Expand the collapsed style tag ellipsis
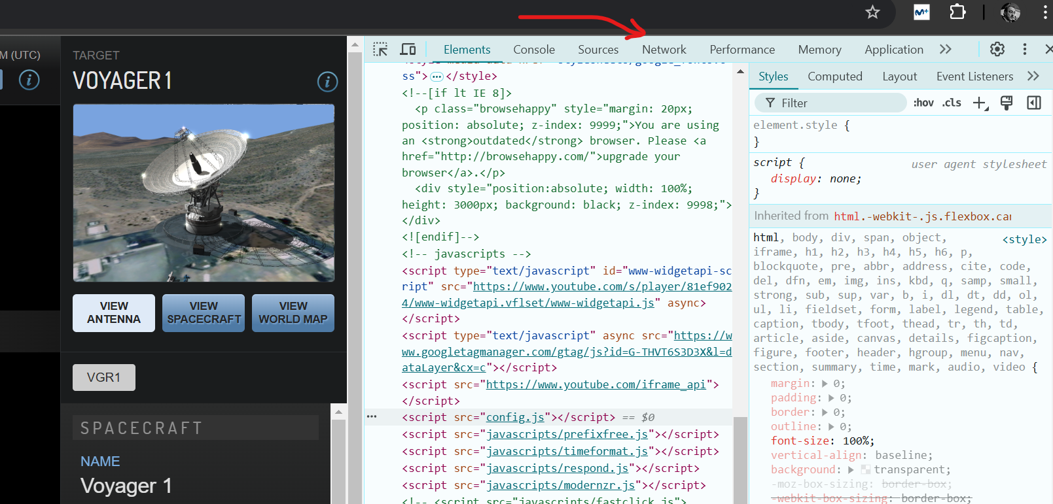This screenshot has width=1053, height=504. 437,76
